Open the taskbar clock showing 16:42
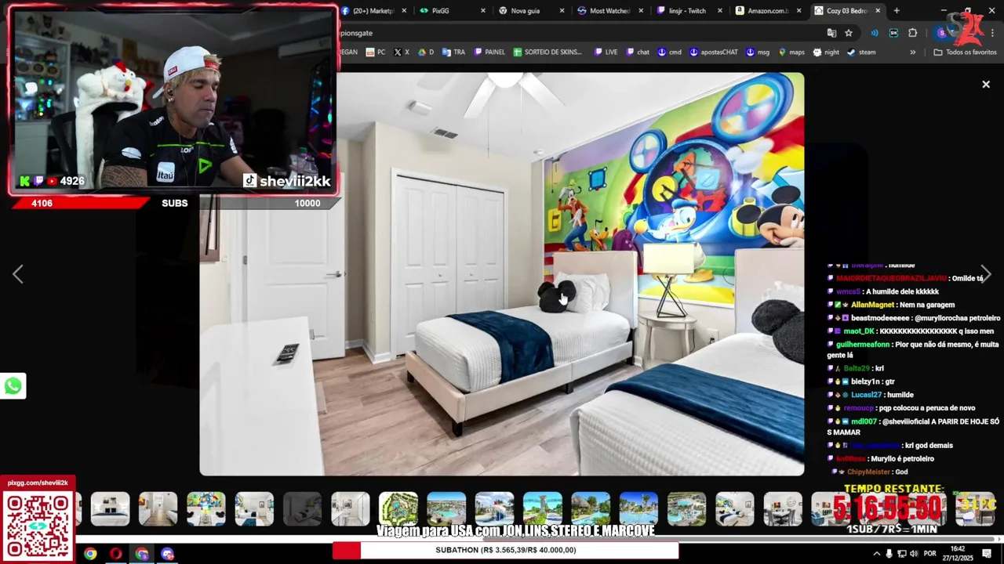 pos(958,553)
